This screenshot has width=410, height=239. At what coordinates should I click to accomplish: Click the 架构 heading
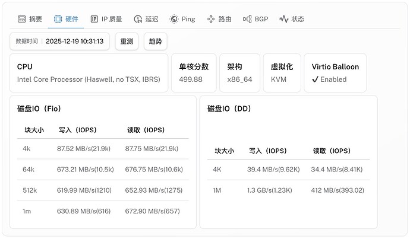235,67
